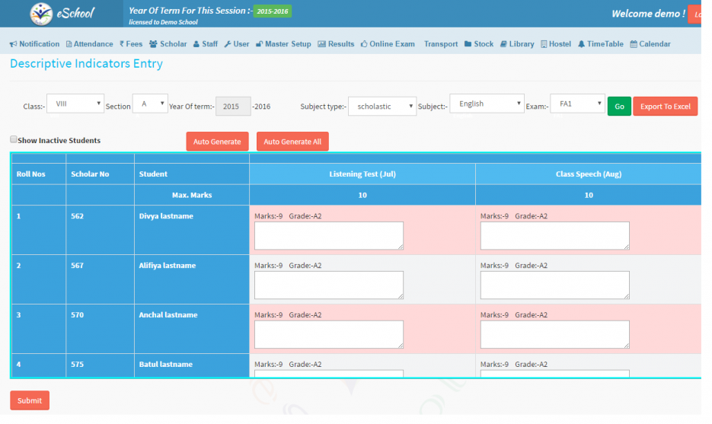
Task: Open the Section dropdown showing A
Action: click(x=150, y=104)
